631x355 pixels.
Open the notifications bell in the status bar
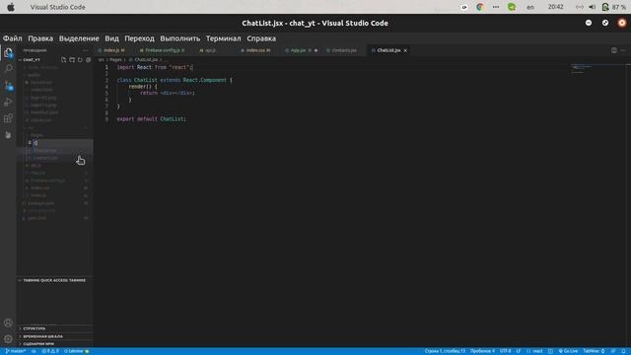click(623, 351)
